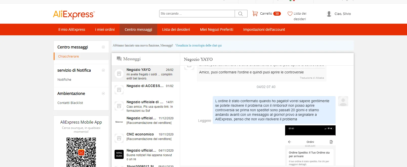
Task: Click the wishlist heart icon
Action: pos(290,14)
